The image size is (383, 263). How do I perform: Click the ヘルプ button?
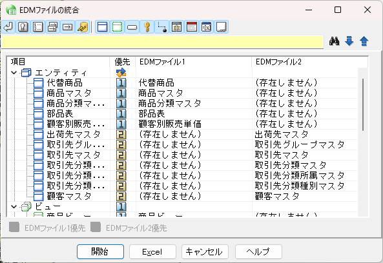pos(258,251)
